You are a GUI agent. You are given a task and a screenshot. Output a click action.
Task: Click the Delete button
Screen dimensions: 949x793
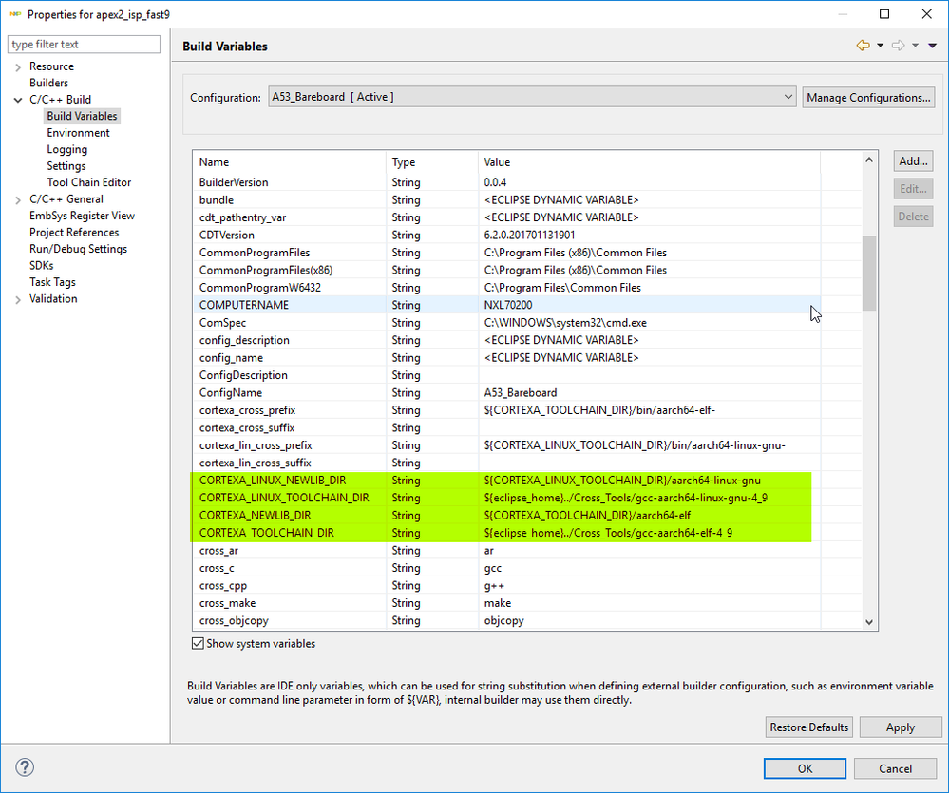point(913,217)
